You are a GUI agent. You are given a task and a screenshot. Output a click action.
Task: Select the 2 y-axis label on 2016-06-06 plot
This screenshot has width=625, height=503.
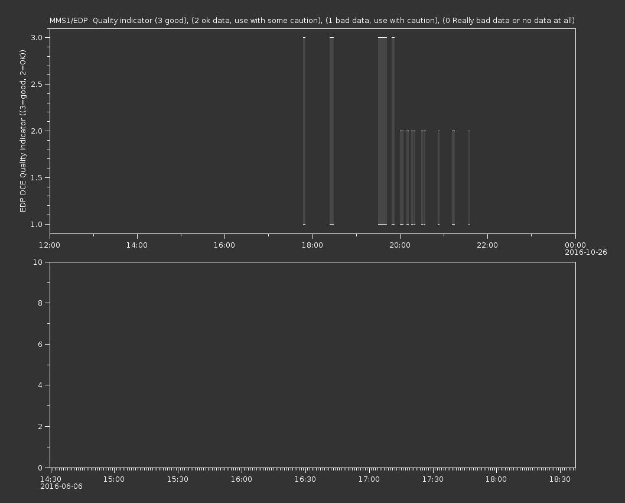40,426
